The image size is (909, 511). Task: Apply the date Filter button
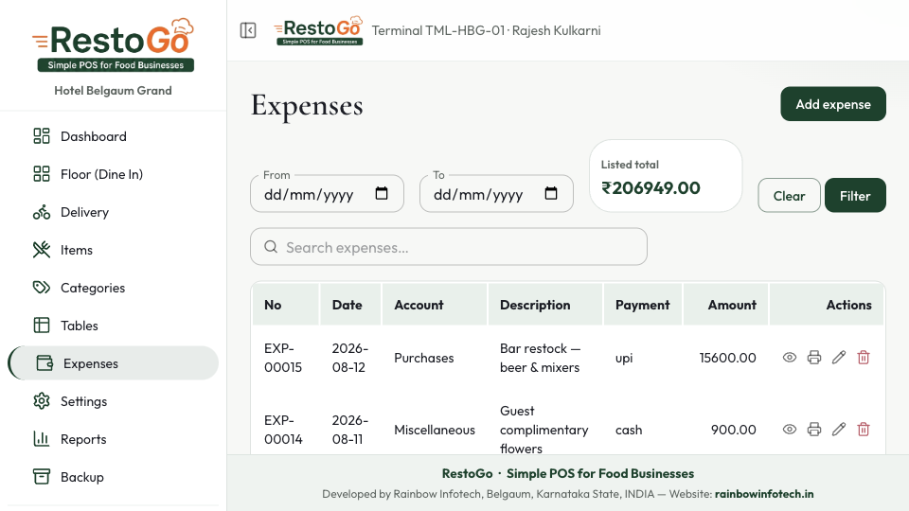pyautogui.click(x=855, y=196)
